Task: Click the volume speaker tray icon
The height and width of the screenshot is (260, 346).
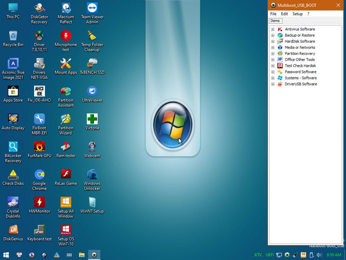Action: (x=319, y=255)
